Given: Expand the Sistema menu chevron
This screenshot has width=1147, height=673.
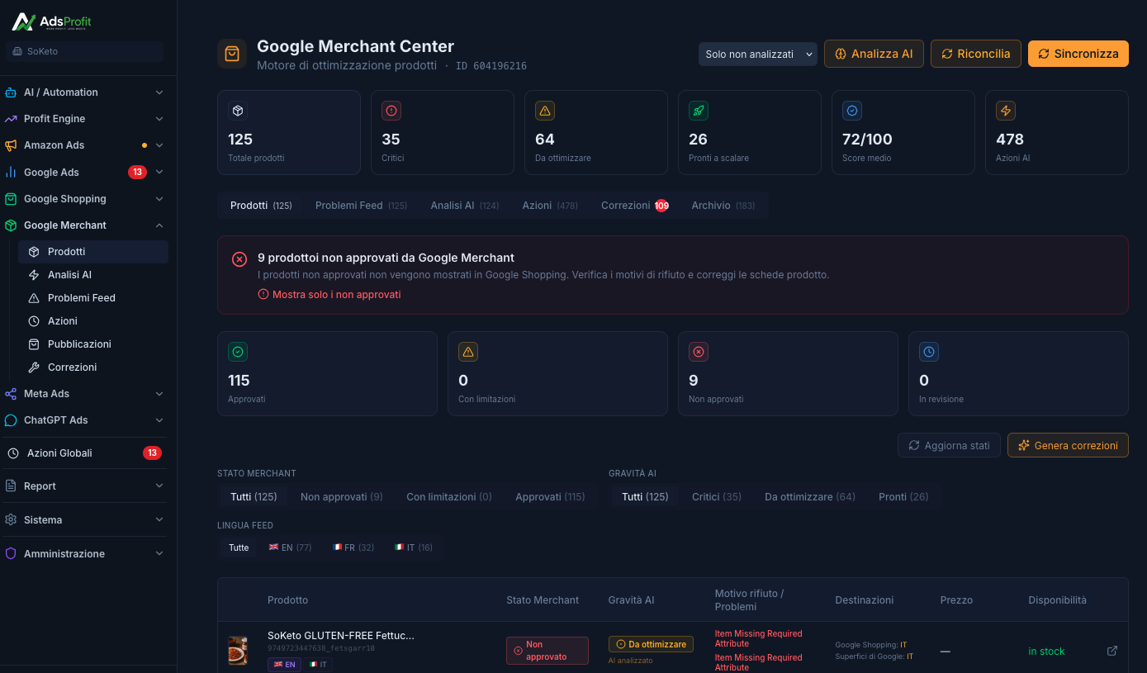Looking at the screenshot, I should tap(159, 520).
